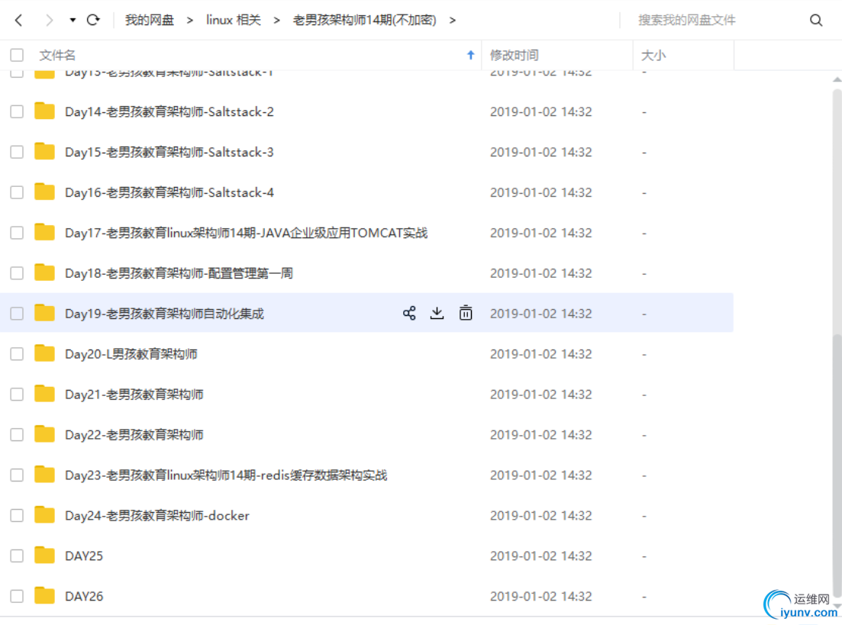Open folder Day24-老男孩教育架构师-docker
Viewport: 842px width, 625px height.
point(157,515)
